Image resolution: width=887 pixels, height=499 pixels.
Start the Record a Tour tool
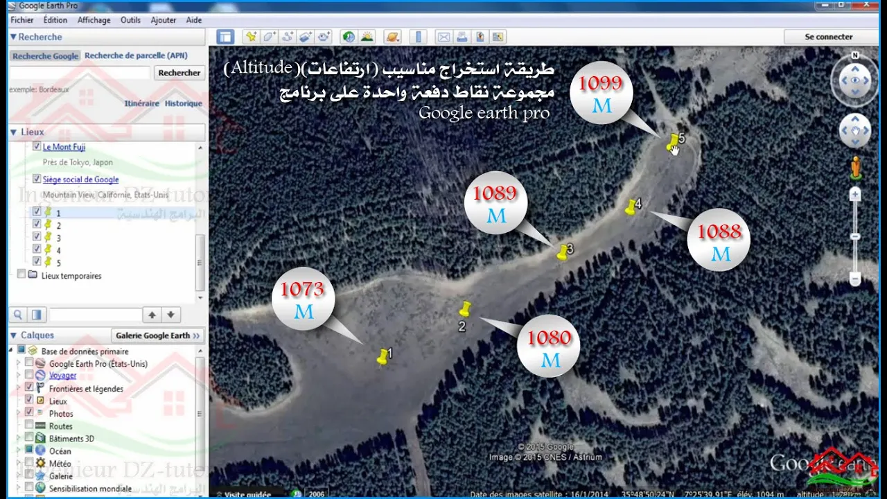coord(323,37)
